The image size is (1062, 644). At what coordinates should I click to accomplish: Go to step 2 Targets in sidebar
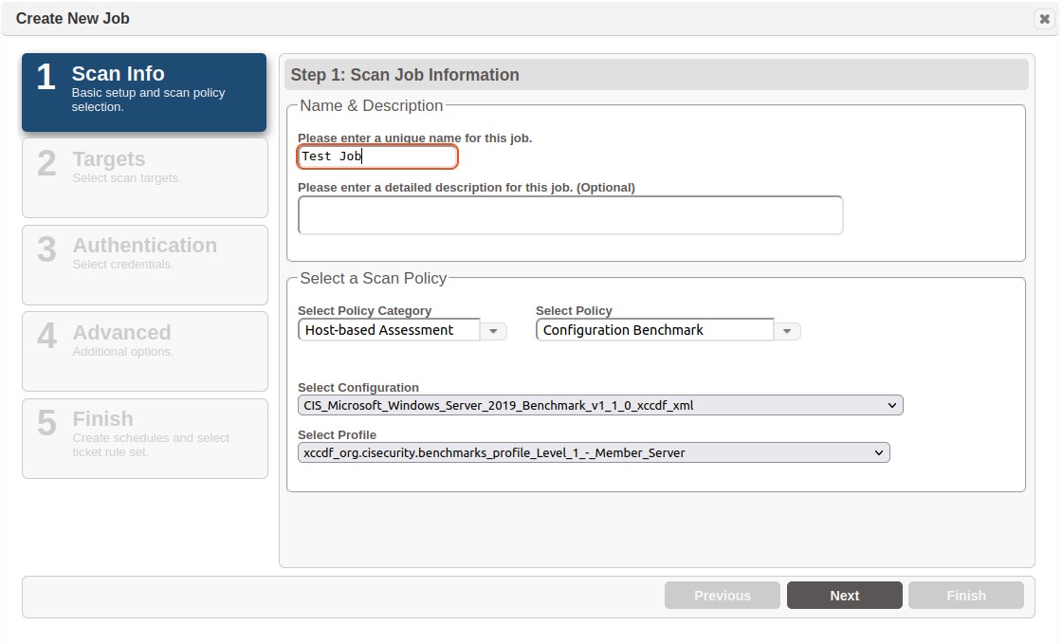pyautogui.click(x=144, y=177)
